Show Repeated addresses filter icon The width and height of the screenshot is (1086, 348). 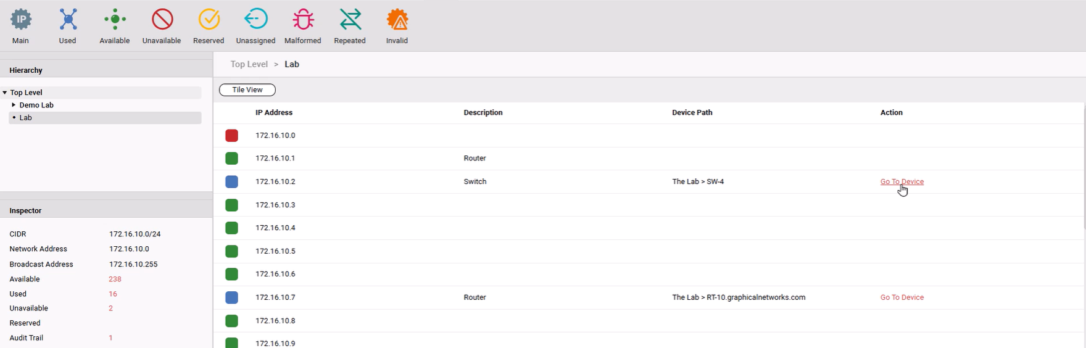(x=350, y=20)
